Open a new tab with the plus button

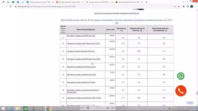(x=146, y=2)
